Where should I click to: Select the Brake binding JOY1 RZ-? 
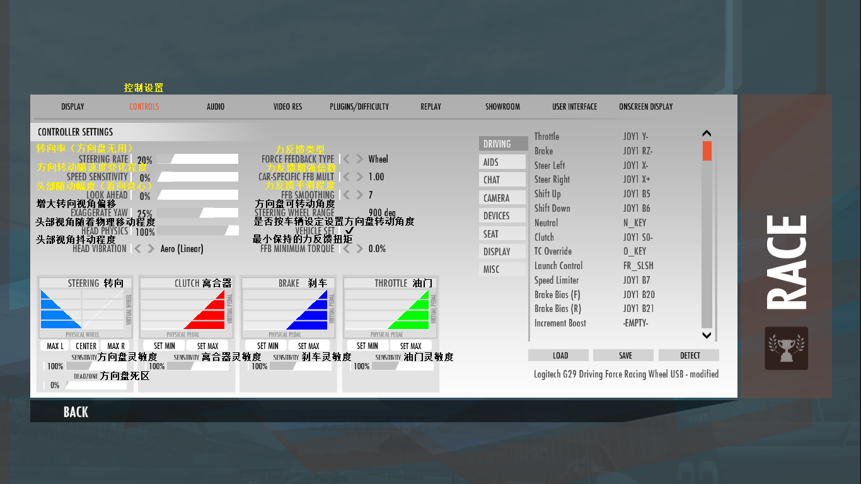tap(638, 151)
